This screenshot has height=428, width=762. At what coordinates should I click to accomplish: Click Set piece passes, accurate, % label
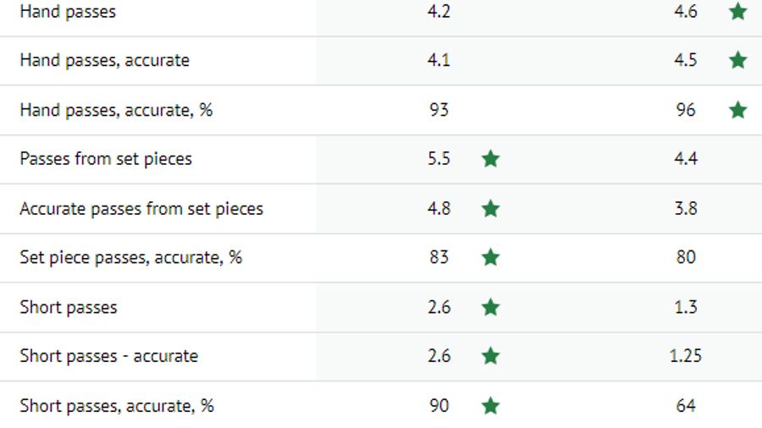[x=131, y=257]
